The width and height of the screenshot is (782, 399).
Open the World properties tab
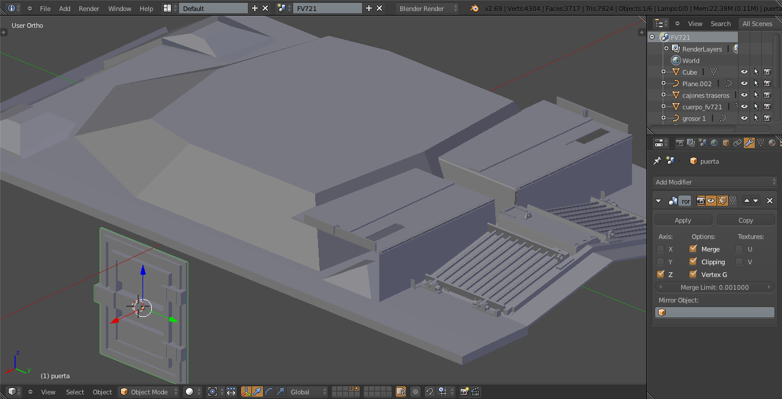(714, 143)
